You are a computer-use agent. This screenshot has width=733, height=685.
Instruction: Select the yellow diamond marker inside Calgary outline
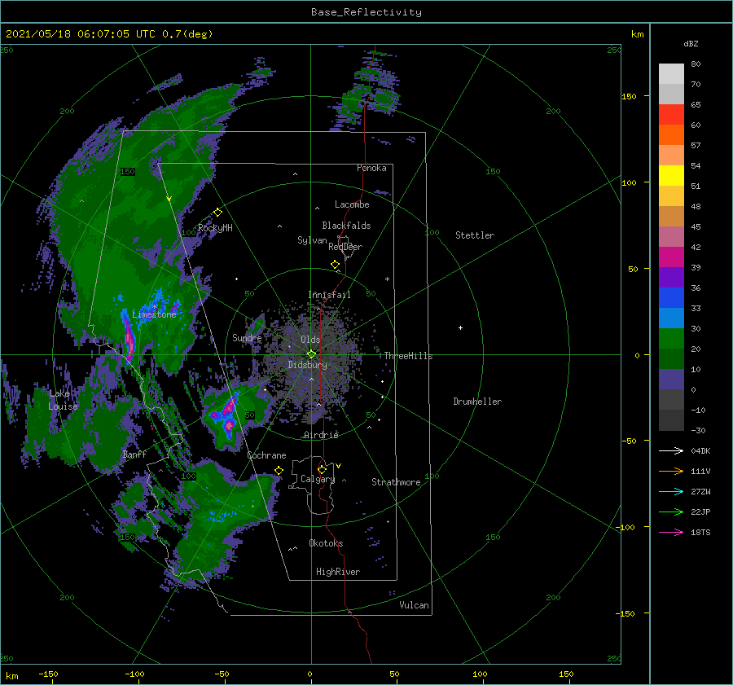pos(322,469)
